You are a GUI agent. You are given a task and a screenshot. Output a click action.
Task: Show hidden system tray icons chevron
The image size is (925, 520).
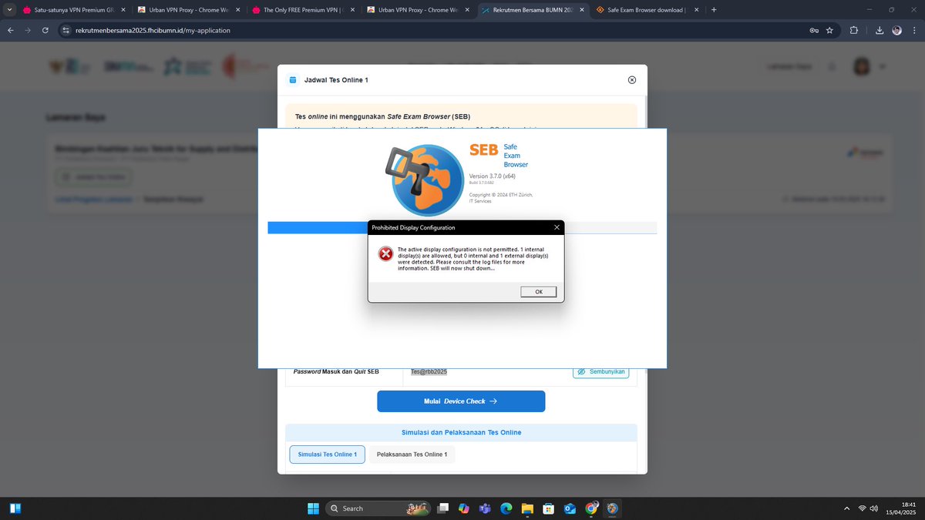tap(847, 508)
